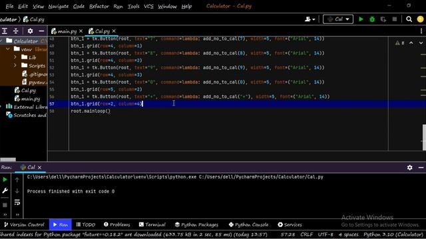Click the Python 3.10 interpreter widget
Image resolution: width=426 pixels, height=239 pixels.
coord(393,234)
